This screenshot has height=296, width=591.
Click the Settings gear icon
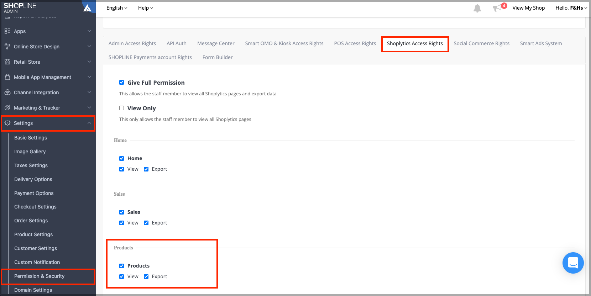(x=7, y=123)
